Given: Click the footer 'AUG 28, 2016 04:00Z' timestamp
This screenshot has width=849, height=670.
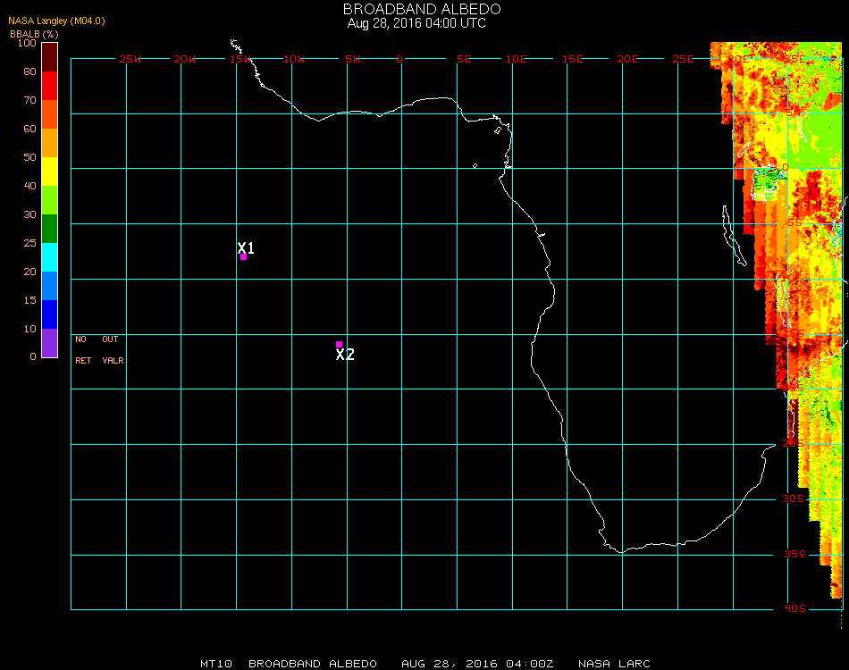Looking at the screenshot, I should click(x=477, y=664).
